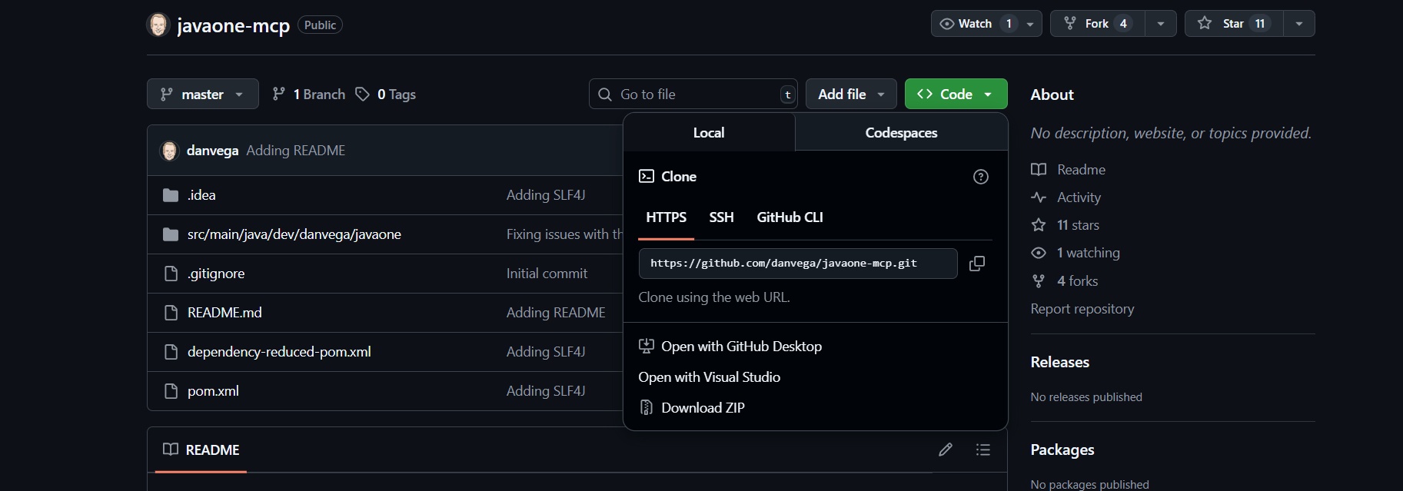Viewport: 1403px width, 491px height.
Task: Click the HTTPS clone URL text field
Action: (x=798, y=264)
